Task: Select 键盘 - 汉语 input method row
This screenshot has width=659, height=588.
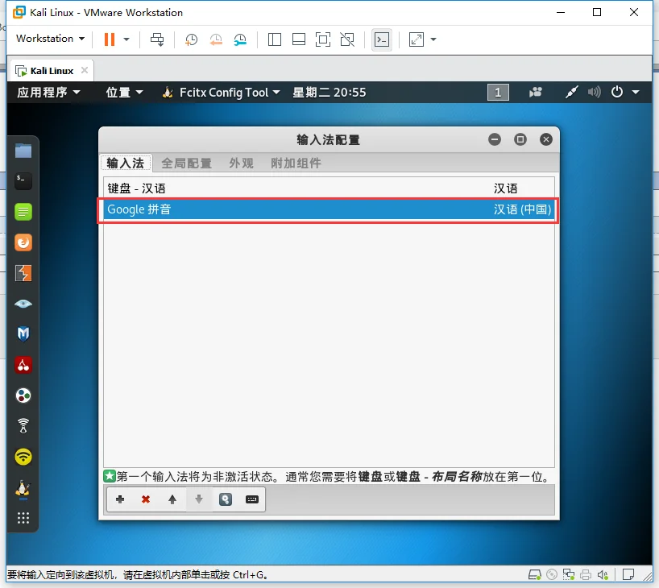Action: point(329,188)
